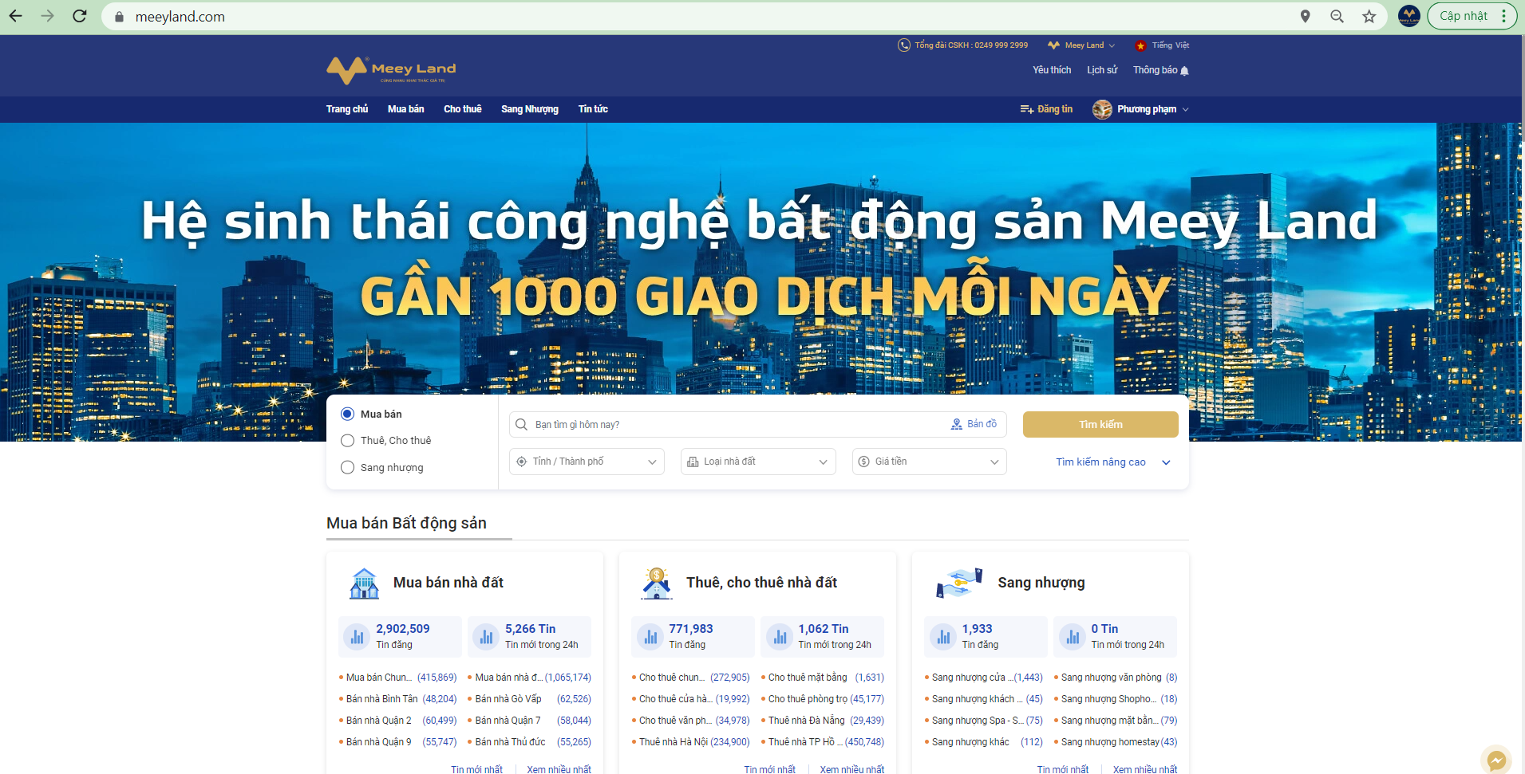Open Yêu thích favorites
The height and width of the screenshot is (774, 1525).
coord(1052,70)
